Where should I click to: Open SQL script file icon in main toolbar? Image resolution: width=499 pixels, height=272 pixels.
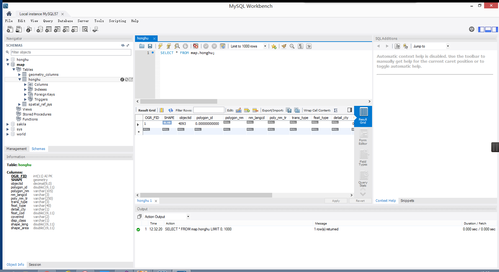(19, 29)
